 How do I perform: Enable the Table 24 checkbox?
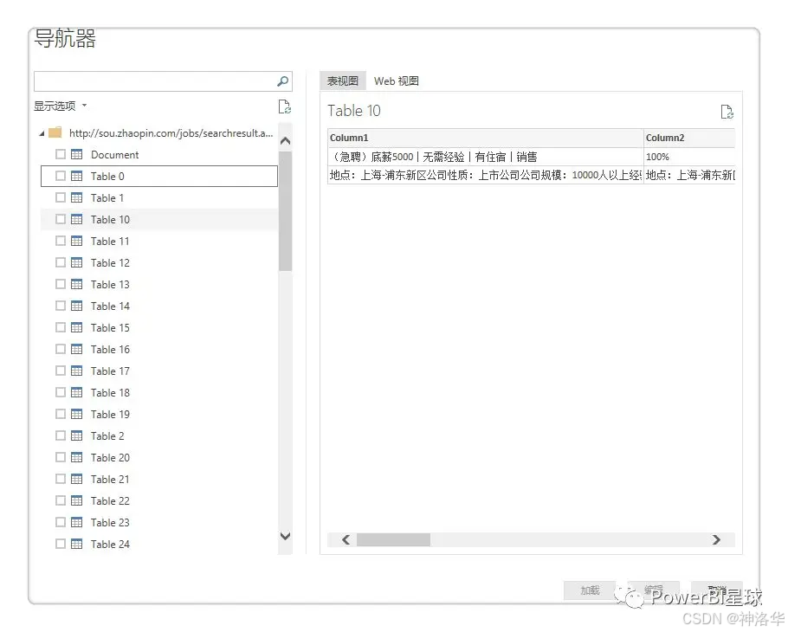point(61,543)
